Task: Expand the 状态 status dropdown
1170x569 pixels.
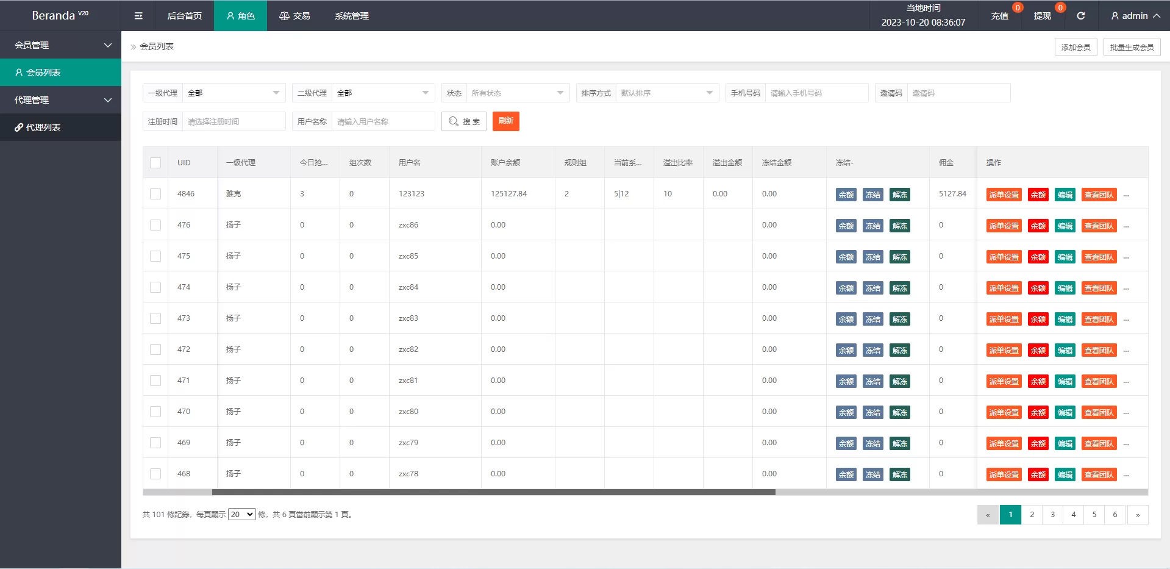Action: tap(517, 93)
